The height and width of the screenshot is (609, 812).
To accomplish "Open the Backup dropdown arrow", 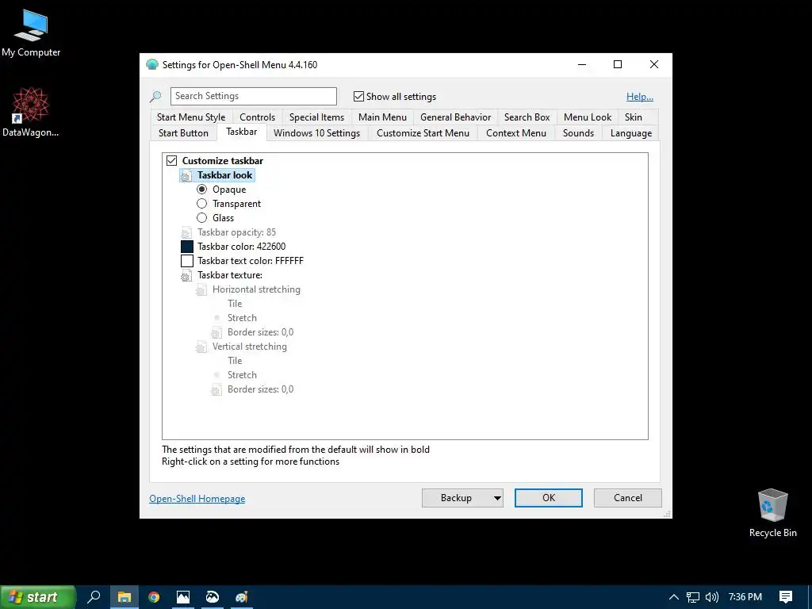I will pyautogui.click(x=496, y=498).
